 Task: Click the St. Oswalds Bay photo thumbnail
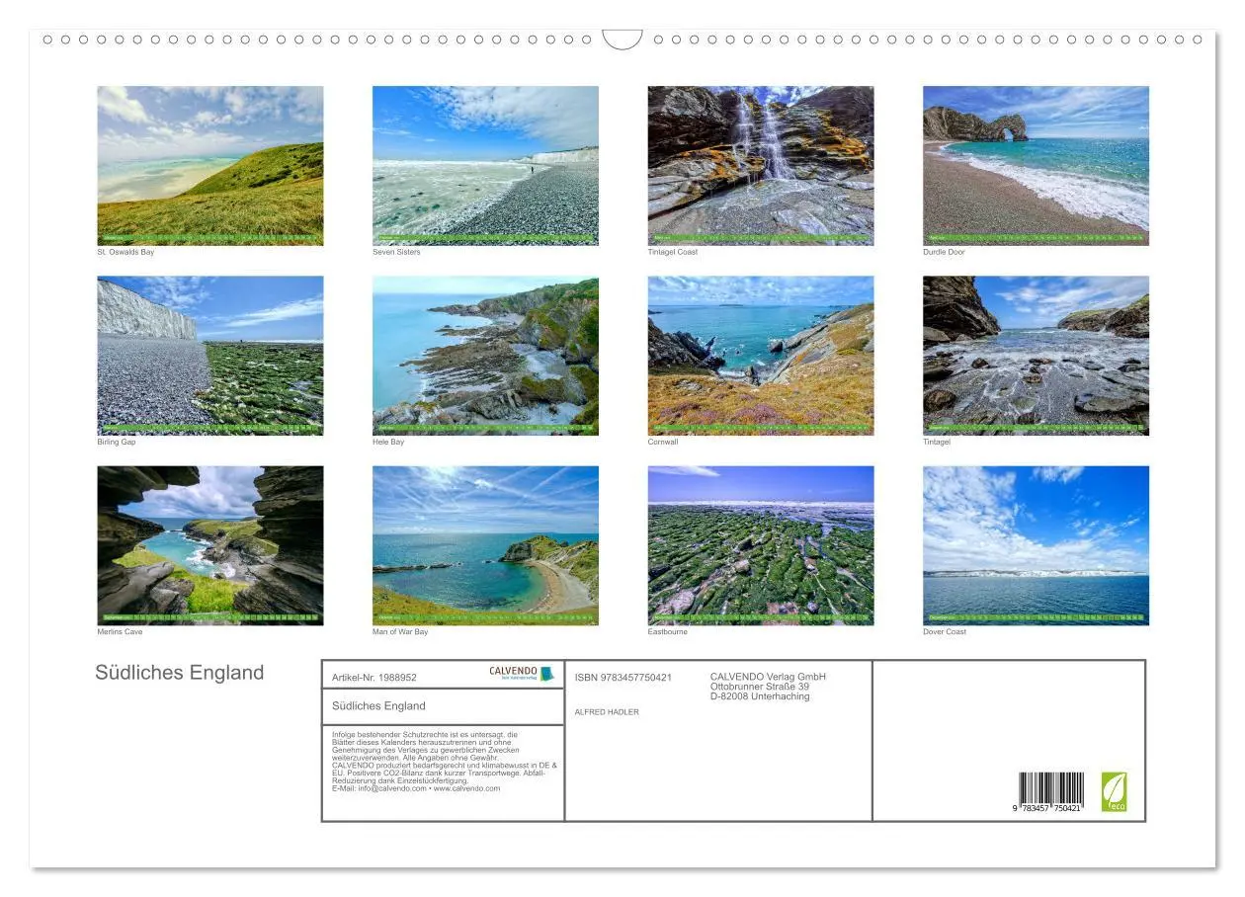[209, 165]
